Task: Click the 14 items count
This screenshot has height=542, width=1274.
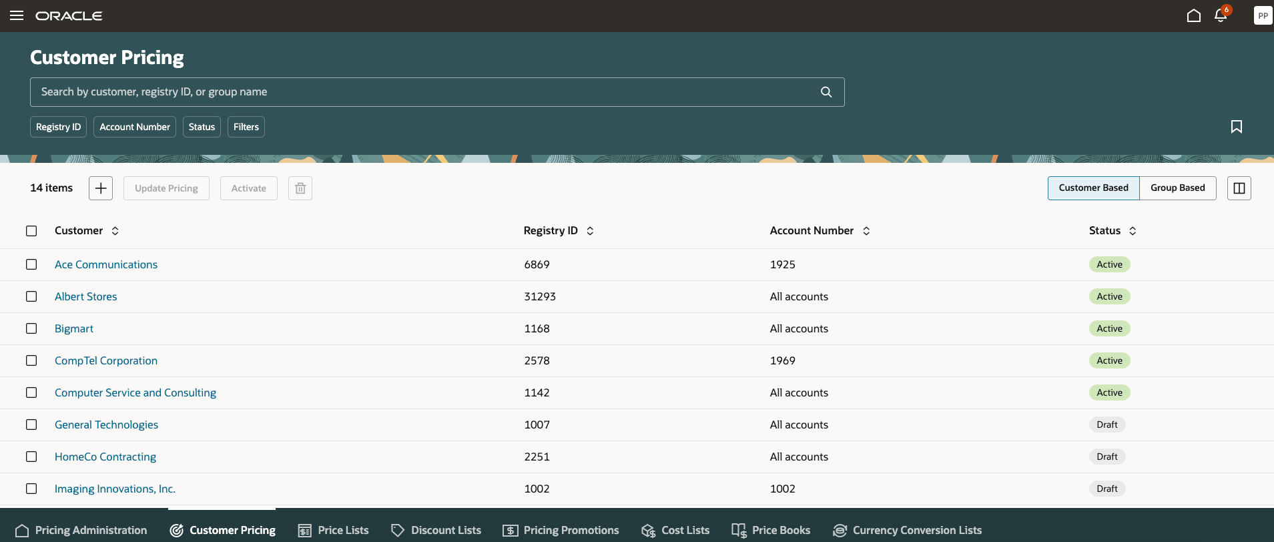Action: click(51, 188)
